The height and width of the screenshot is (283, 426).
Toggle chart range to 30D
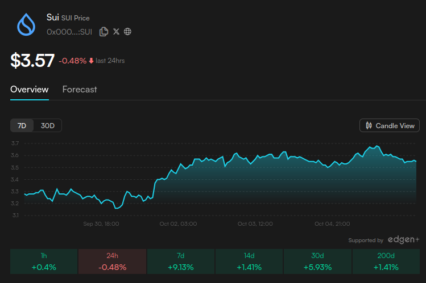[x=48, y=125]
